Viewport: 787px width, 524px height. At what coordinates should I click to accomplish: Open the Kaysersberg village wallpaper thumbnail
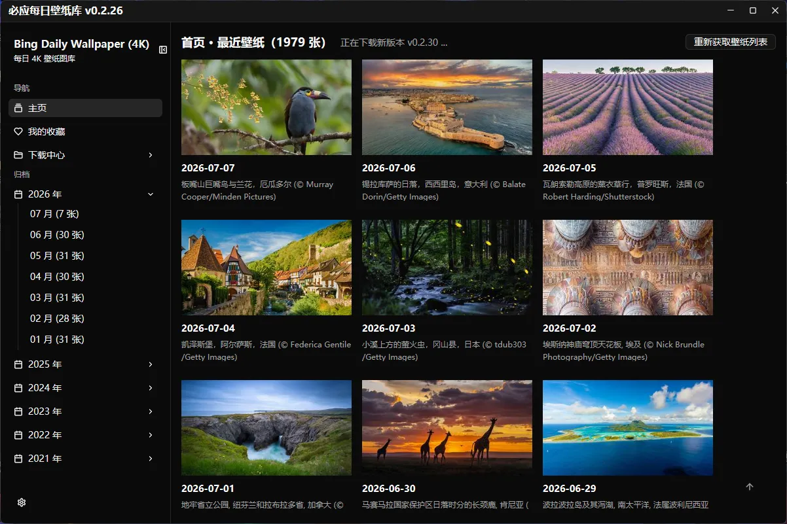pos(266,268)
